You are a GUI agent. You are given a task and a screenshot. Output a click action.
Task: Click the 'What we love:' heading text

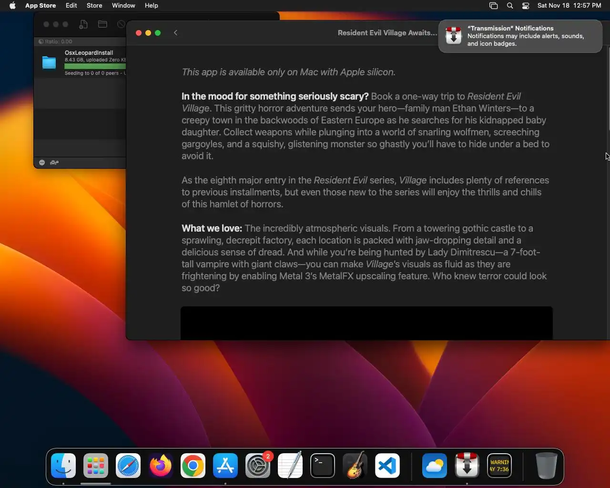[212, 228]
